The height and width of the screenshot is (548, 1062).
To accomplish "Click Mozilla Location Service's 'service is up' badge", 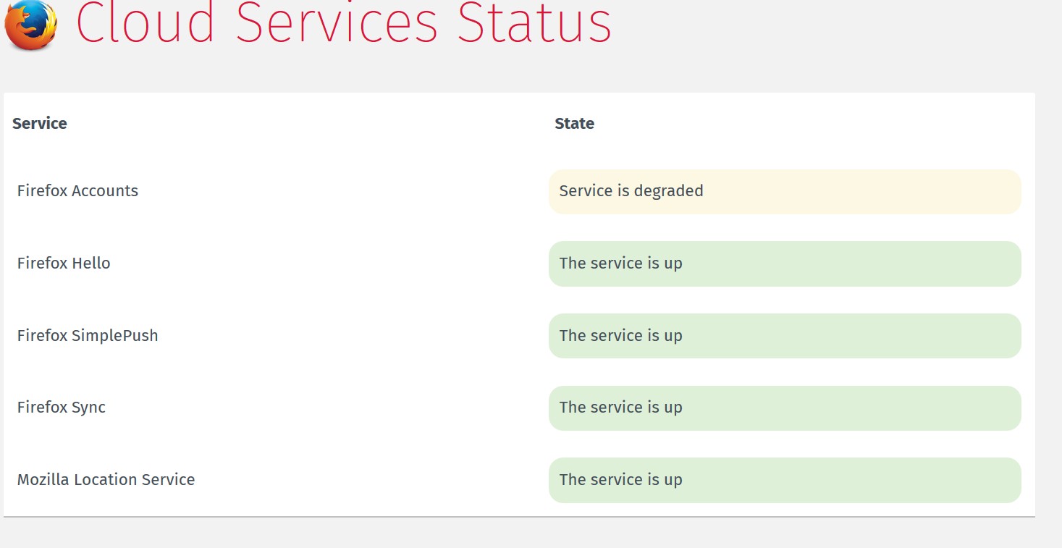I will (785, 480).
